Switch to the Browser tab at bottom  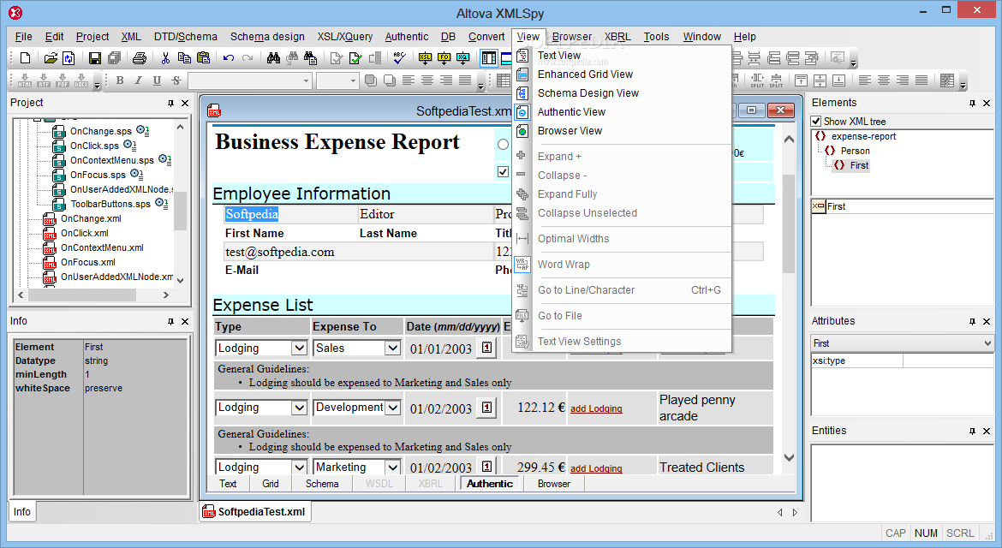(x=554, y=484)
